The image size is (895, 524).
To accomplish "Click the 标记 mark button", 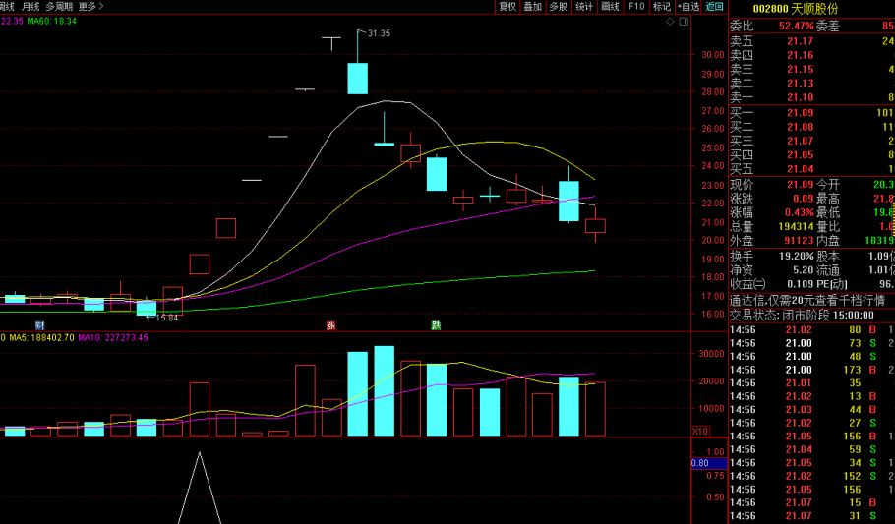I will 662,6.
